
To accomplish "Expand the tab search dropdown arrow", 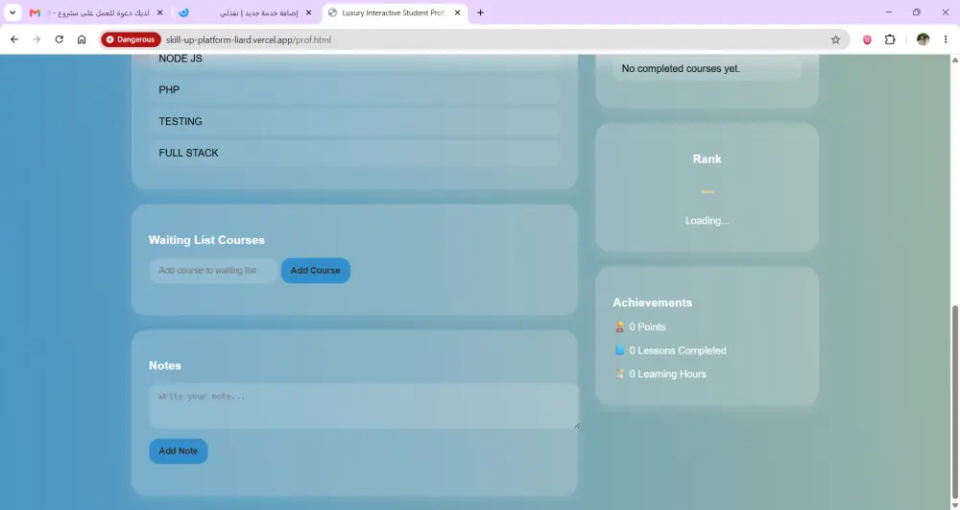I will (x=12, y=12).
